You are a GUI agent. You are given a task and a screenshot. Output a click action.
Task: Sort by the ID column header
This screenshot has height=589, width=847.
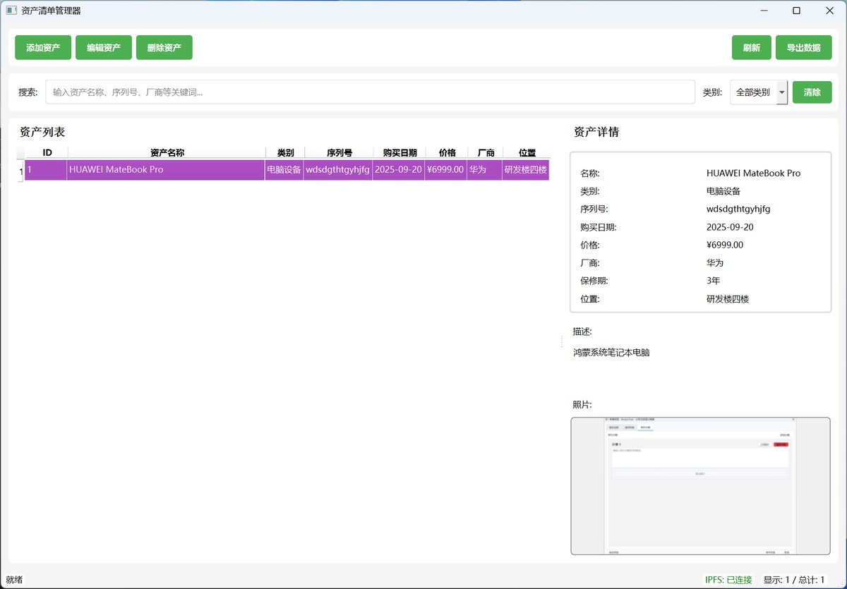[47, 152]
